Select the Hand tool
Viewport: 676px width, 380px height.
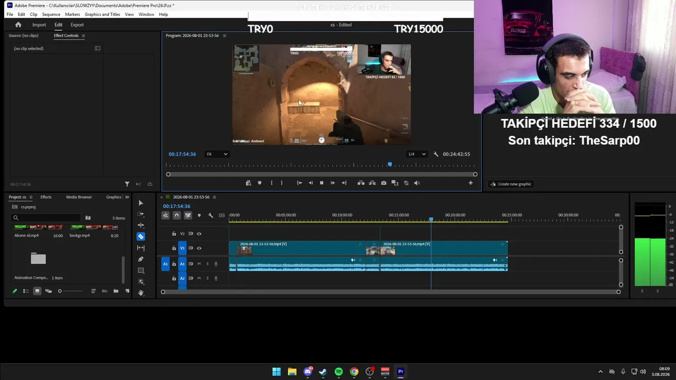click(140, 292)
